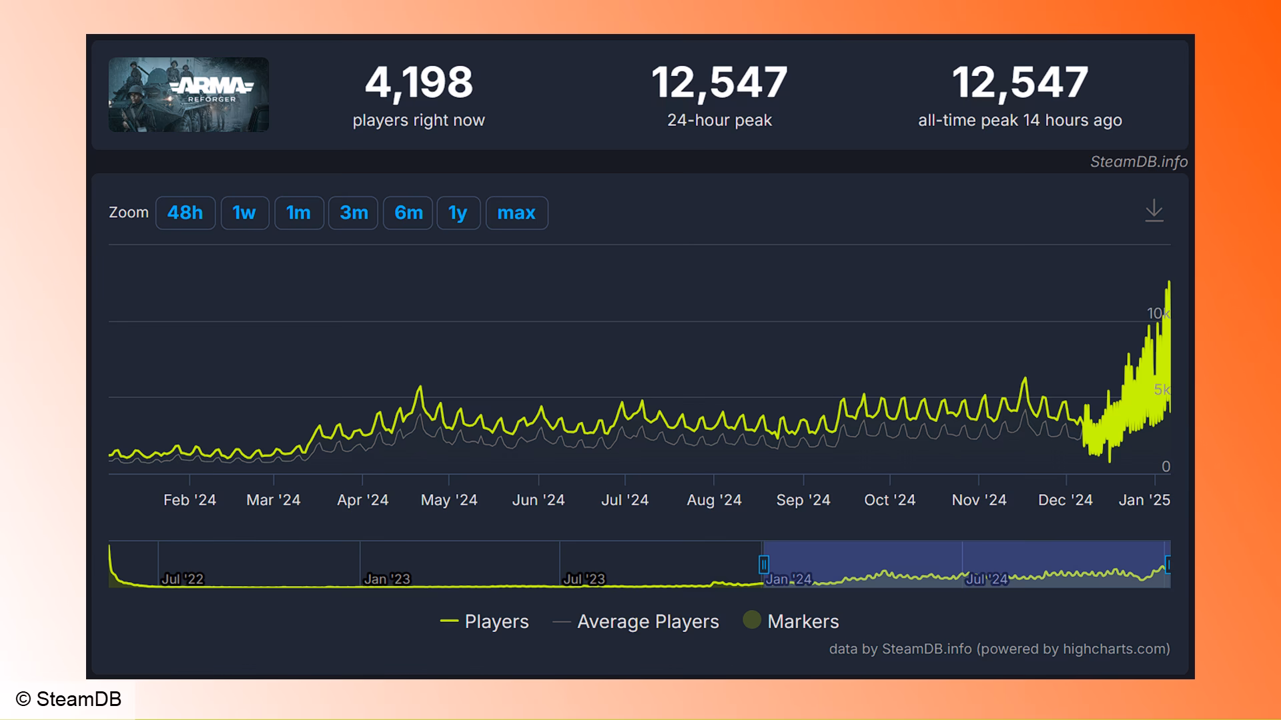The height and width of the screenshot is (720, 1281).
Task: Click the all-time peak 14 hours ago text
Action: 1020,121
